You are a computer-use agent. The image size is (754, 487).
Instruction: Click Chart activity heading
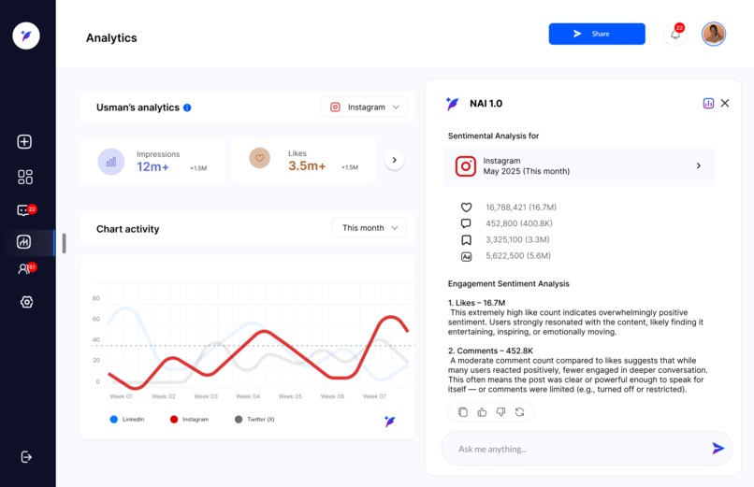click(x=128, y=229)
